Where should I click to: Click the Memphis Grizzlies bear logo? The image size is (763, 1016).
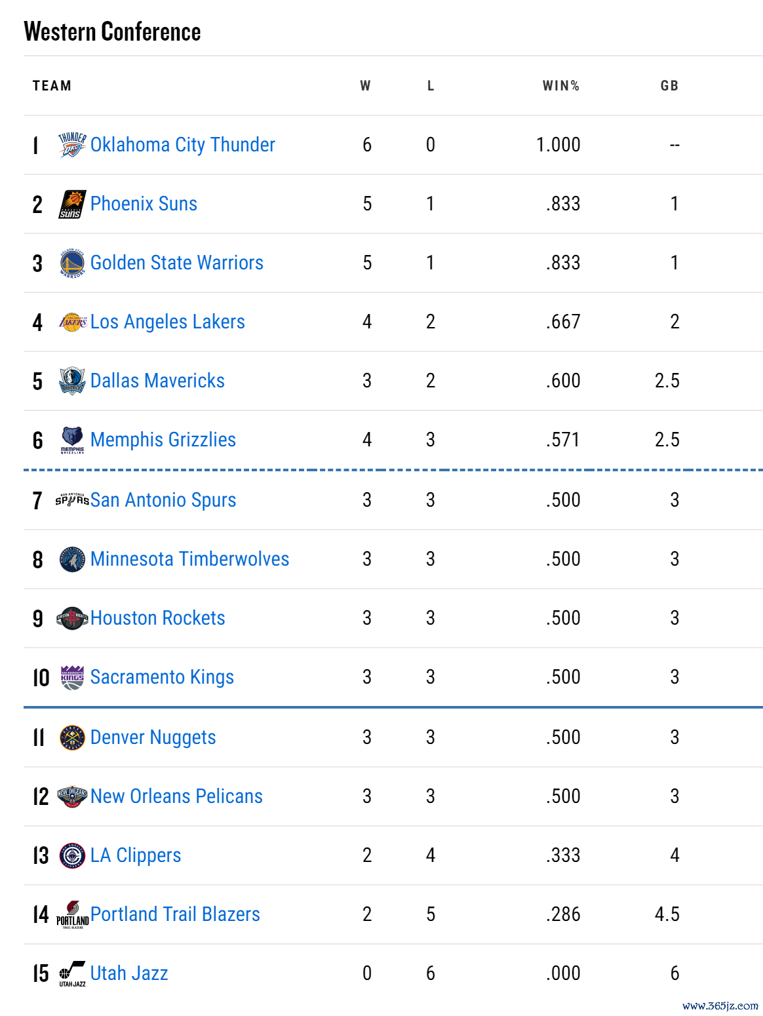[x=72, y=440]
